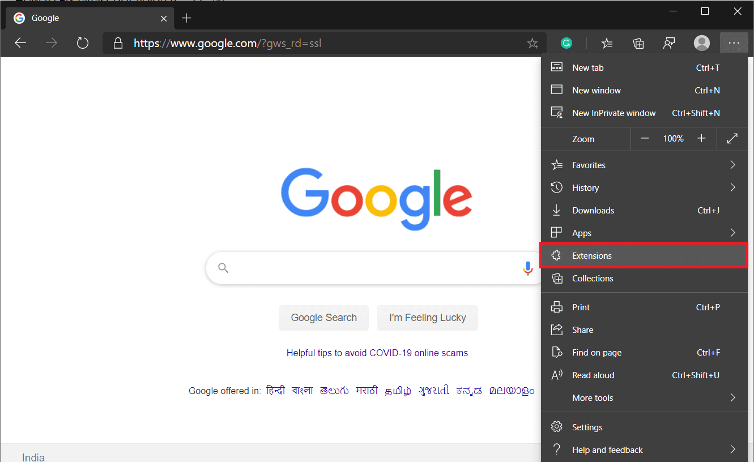Image resolution: width=754 pixels, height=462 pixels.
Task: Refresh the page with reload icon
Action: click(x=83, y=43)
